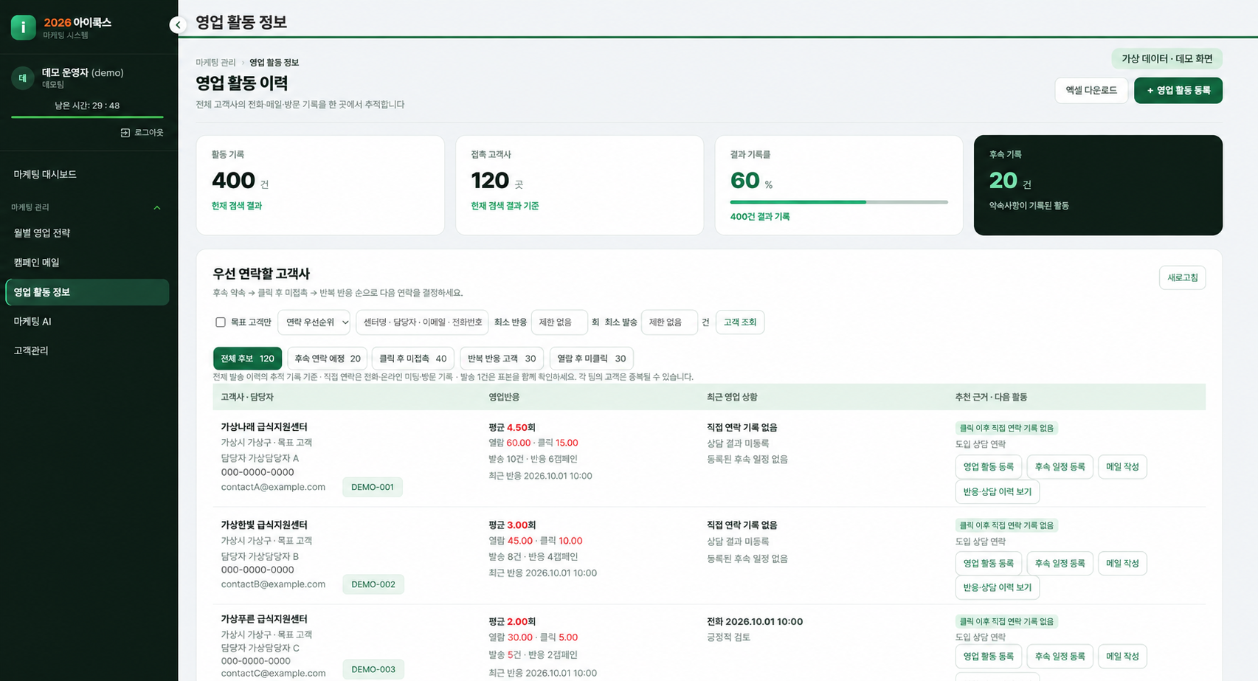1258x681 pixels.
Task: Click the green iLooks app logo
Action: pyautogui.click(x=23, y=27)
